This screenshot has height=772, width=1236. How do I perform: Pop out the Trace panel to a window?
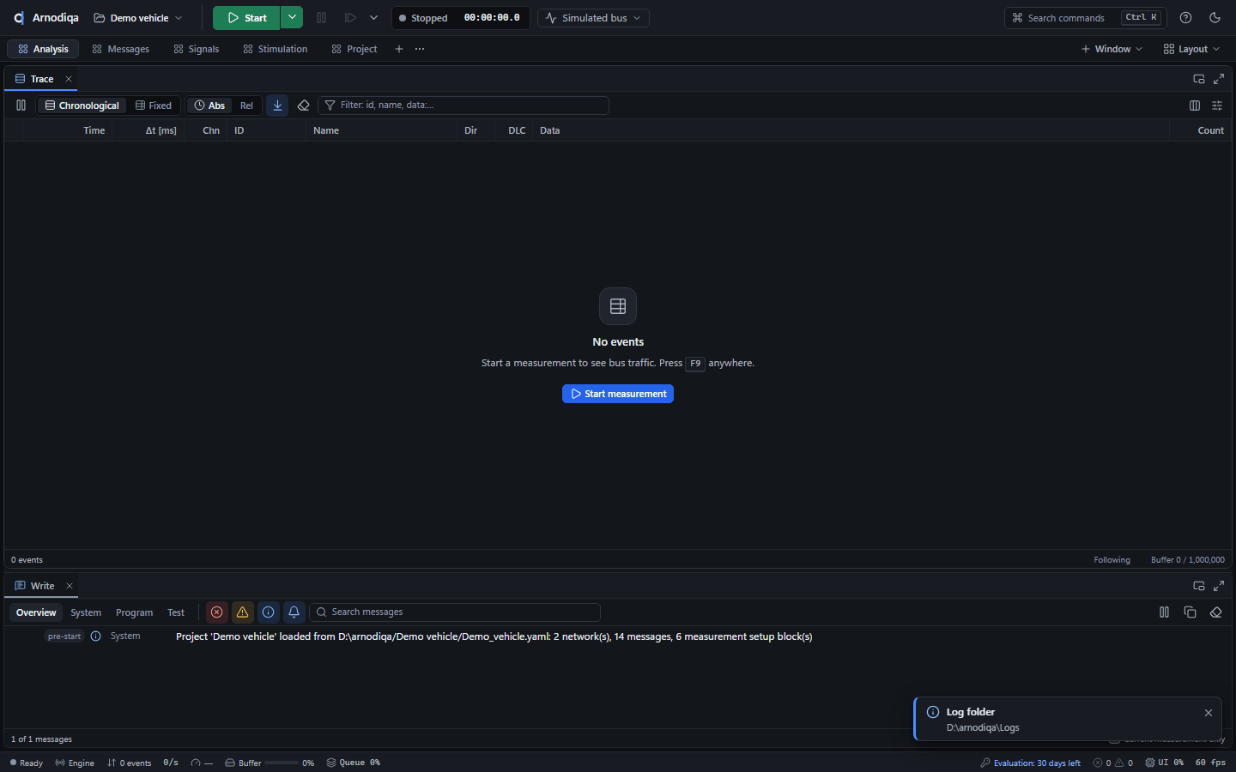coord(1199,79)
